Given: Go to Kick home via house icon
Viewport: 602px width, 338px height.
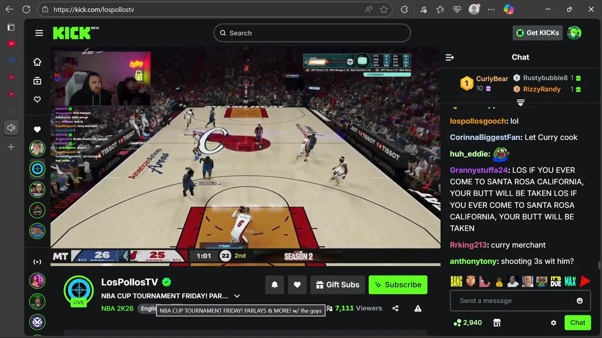Looking at the screenshot, I should tap(37, 62).
